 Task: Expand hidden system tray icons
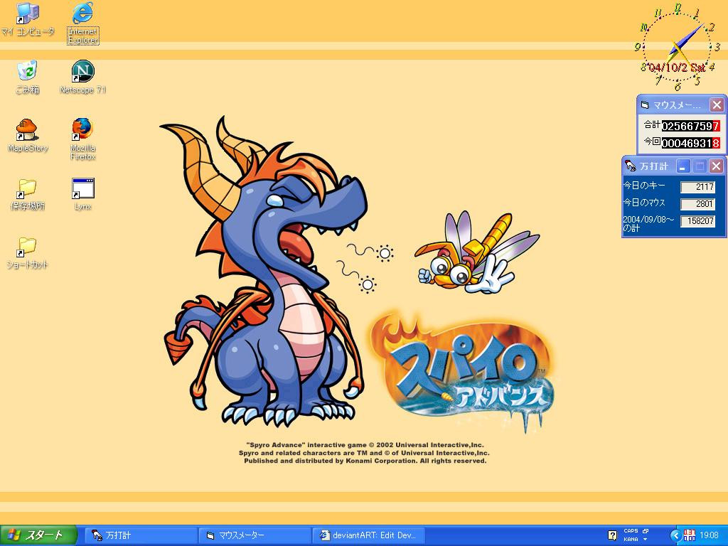[x=675, y=535]
